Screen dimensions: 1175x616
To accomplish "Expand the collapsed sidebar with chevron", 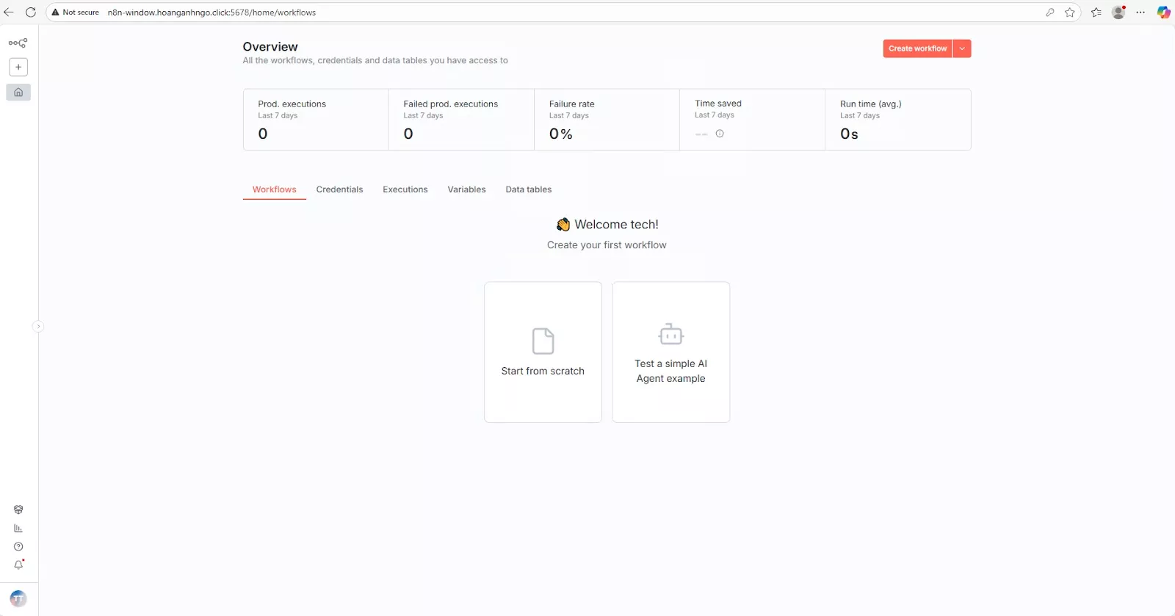I will [38, 327].
